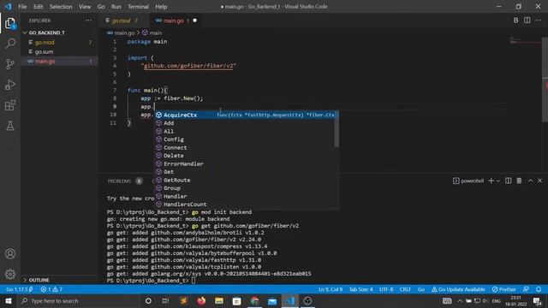Open Firefox from the taskbar
548x308 pixels.
pyautogui.click(x=201, y=300)
